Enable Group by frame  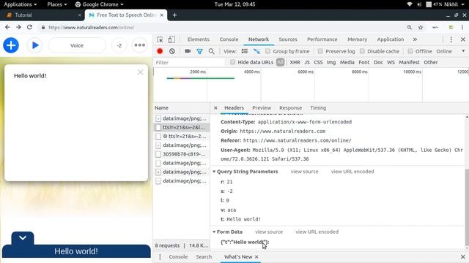267,51
